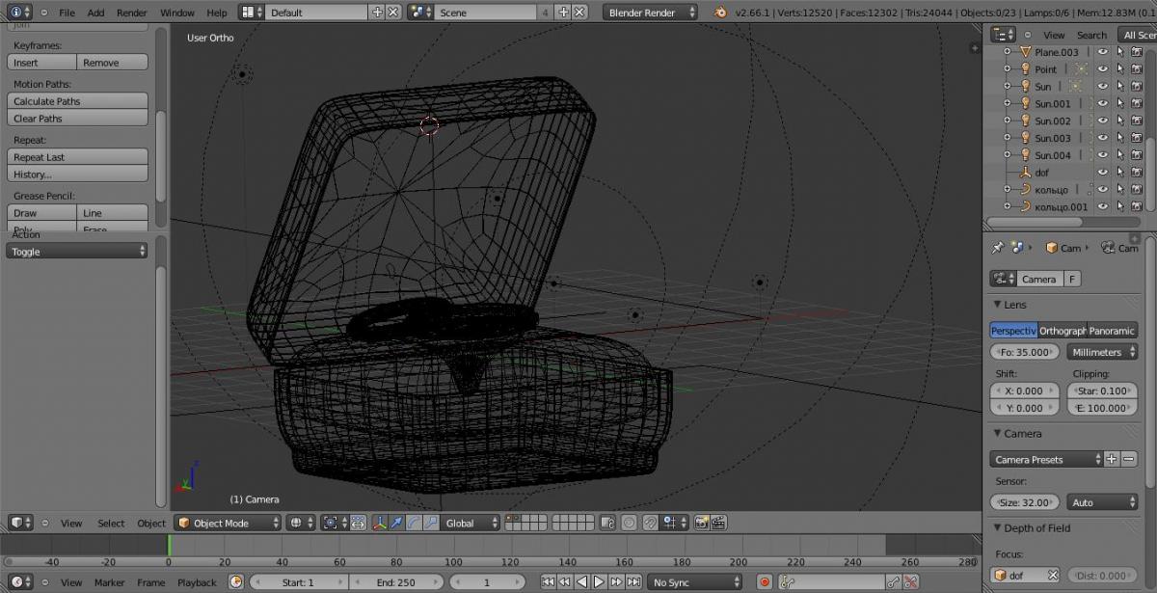This screenshot has width=1157, height=593.
Task: Enable the proportional editing circle icon
Action: click(629, 523)
